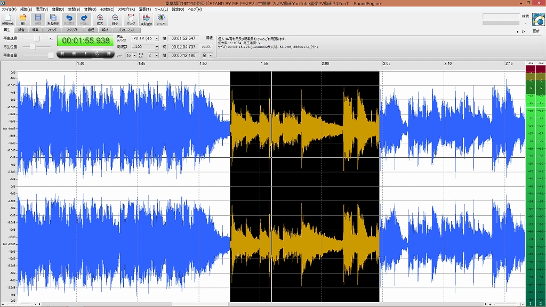Image resolution: width=546 pixels, height=307 pixels.
Task: Zoom out with the 縮小 icon
Action: (x=115, y=20)
